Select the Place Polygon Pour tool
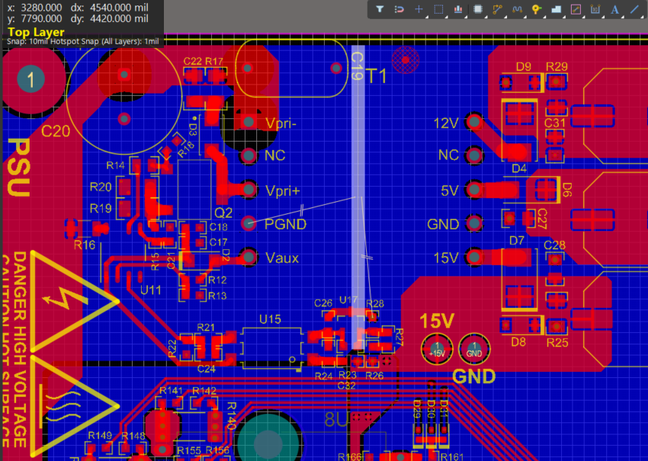The image size is (648, 461). pyautogui.click(x=557, y=9)
